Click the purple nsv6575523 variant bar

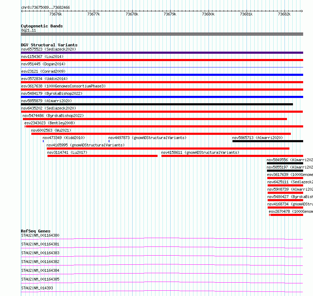162,53
